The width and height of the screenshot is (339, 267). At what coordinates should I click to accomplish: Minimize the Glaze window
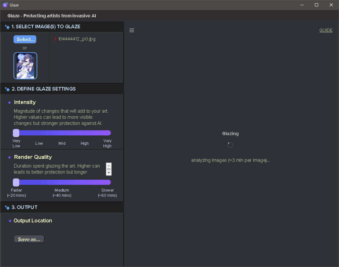tap(302, 5)
